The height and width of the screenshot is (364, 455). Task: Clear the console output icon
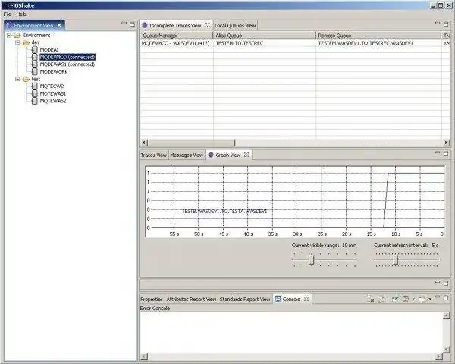(x=370, y=299)
